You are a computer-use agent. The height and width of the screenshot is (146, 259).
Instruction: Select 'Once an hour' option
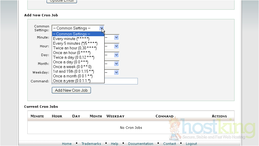pos(71,53)
